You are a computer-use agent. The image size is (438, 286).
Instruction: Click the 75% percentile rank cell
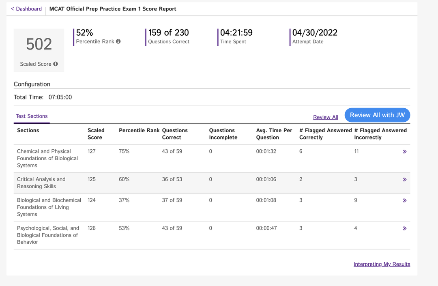point(124,151)
